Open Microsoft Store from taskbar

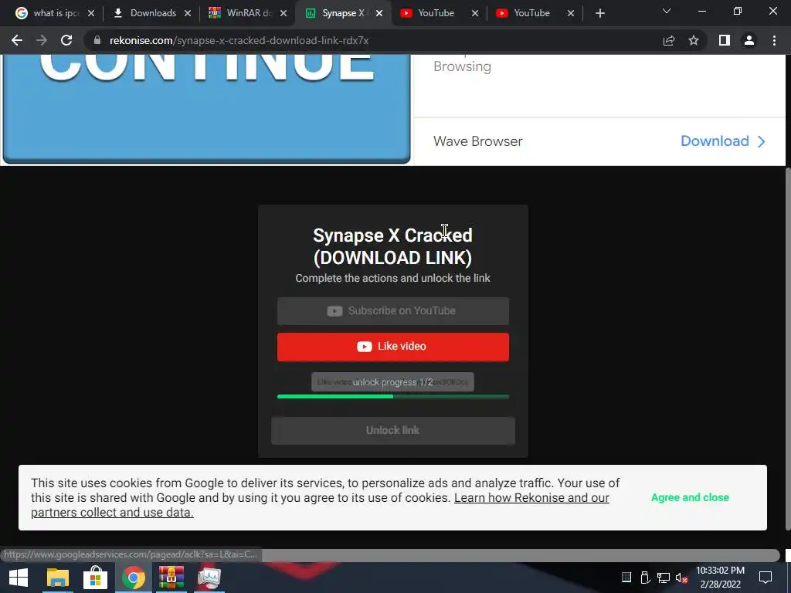click(95, 578)
